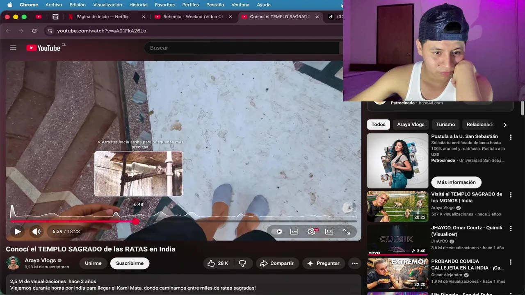Reload the page in Chrome
The image size is (525, 295).
coord(34,31)
